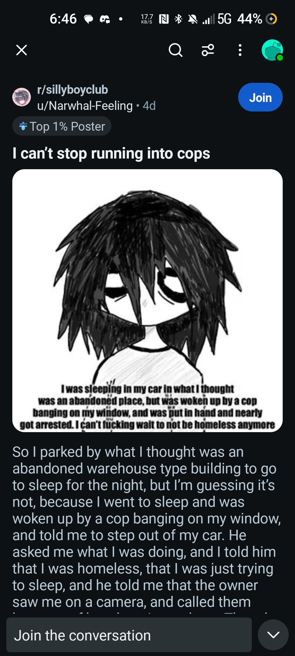
Task: Collapse with the down chevron button
Action: [273, 635]
